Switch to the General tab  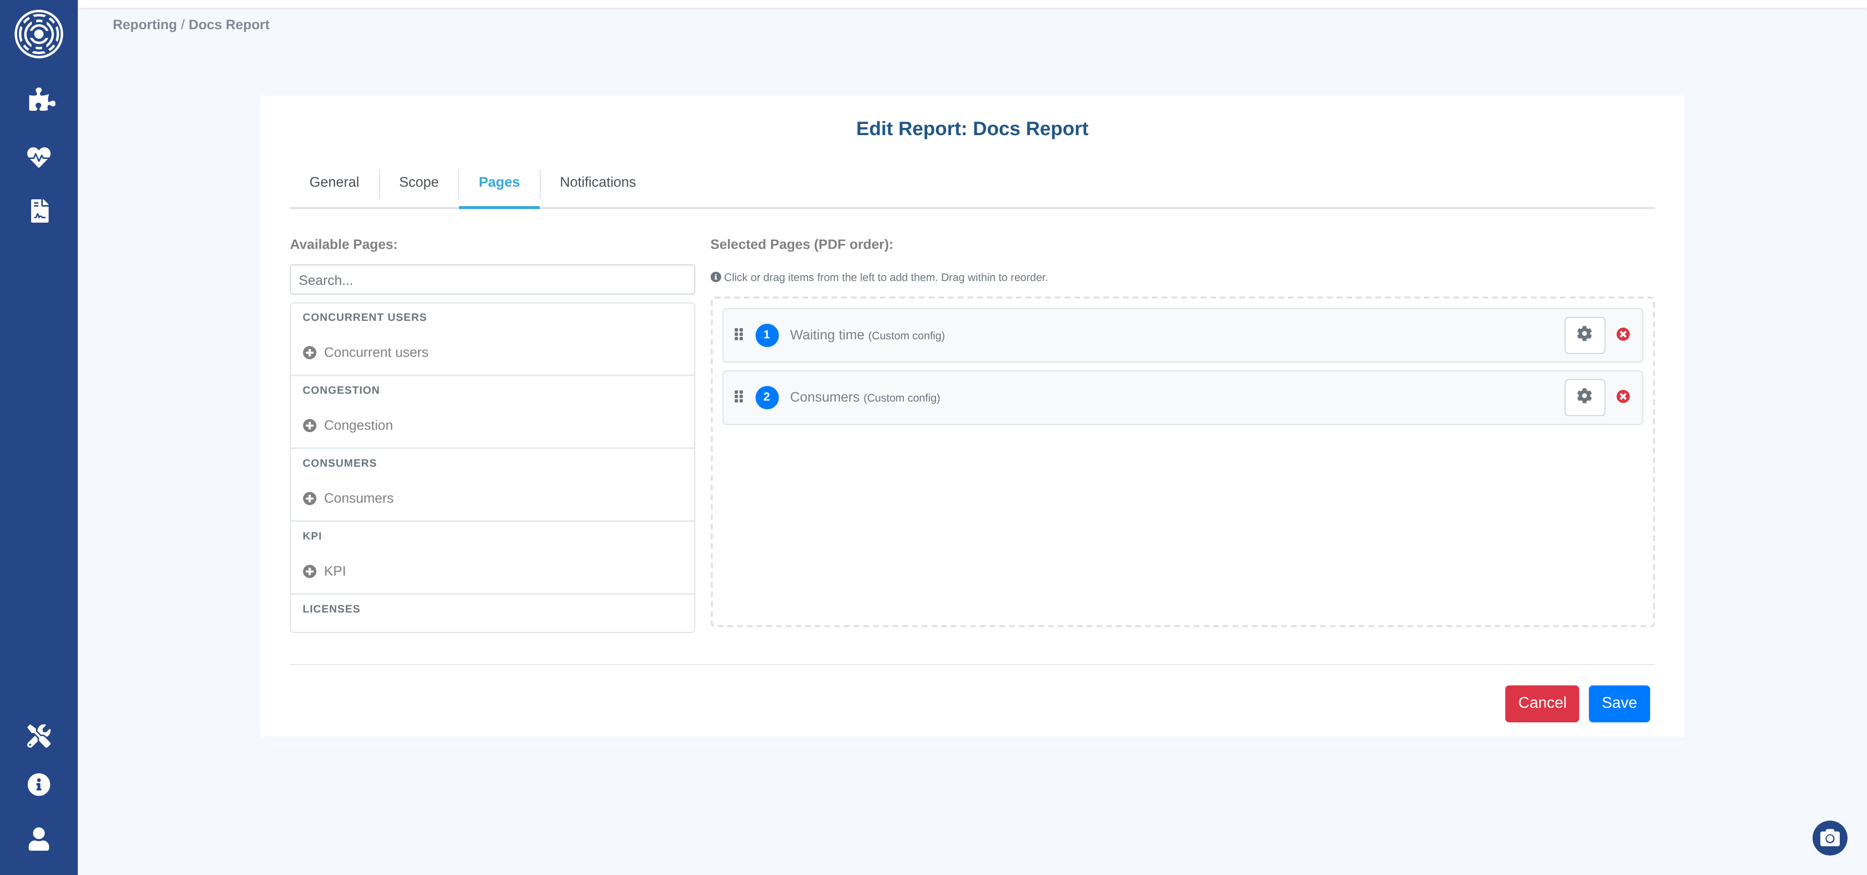point(334,182)
